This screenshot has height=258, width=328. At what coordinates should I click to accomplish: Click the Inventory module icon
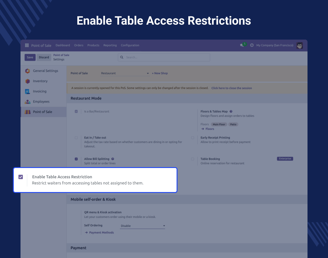coord(28,81)
